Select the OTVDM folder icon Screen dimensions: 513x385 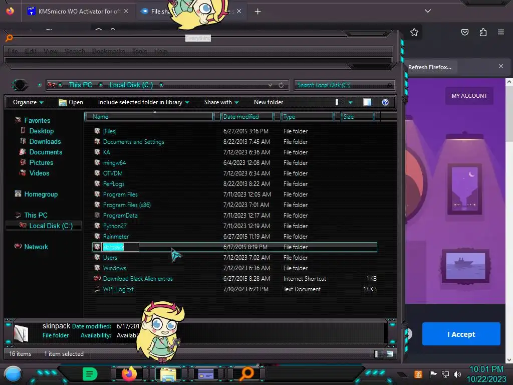click(97, 173)
